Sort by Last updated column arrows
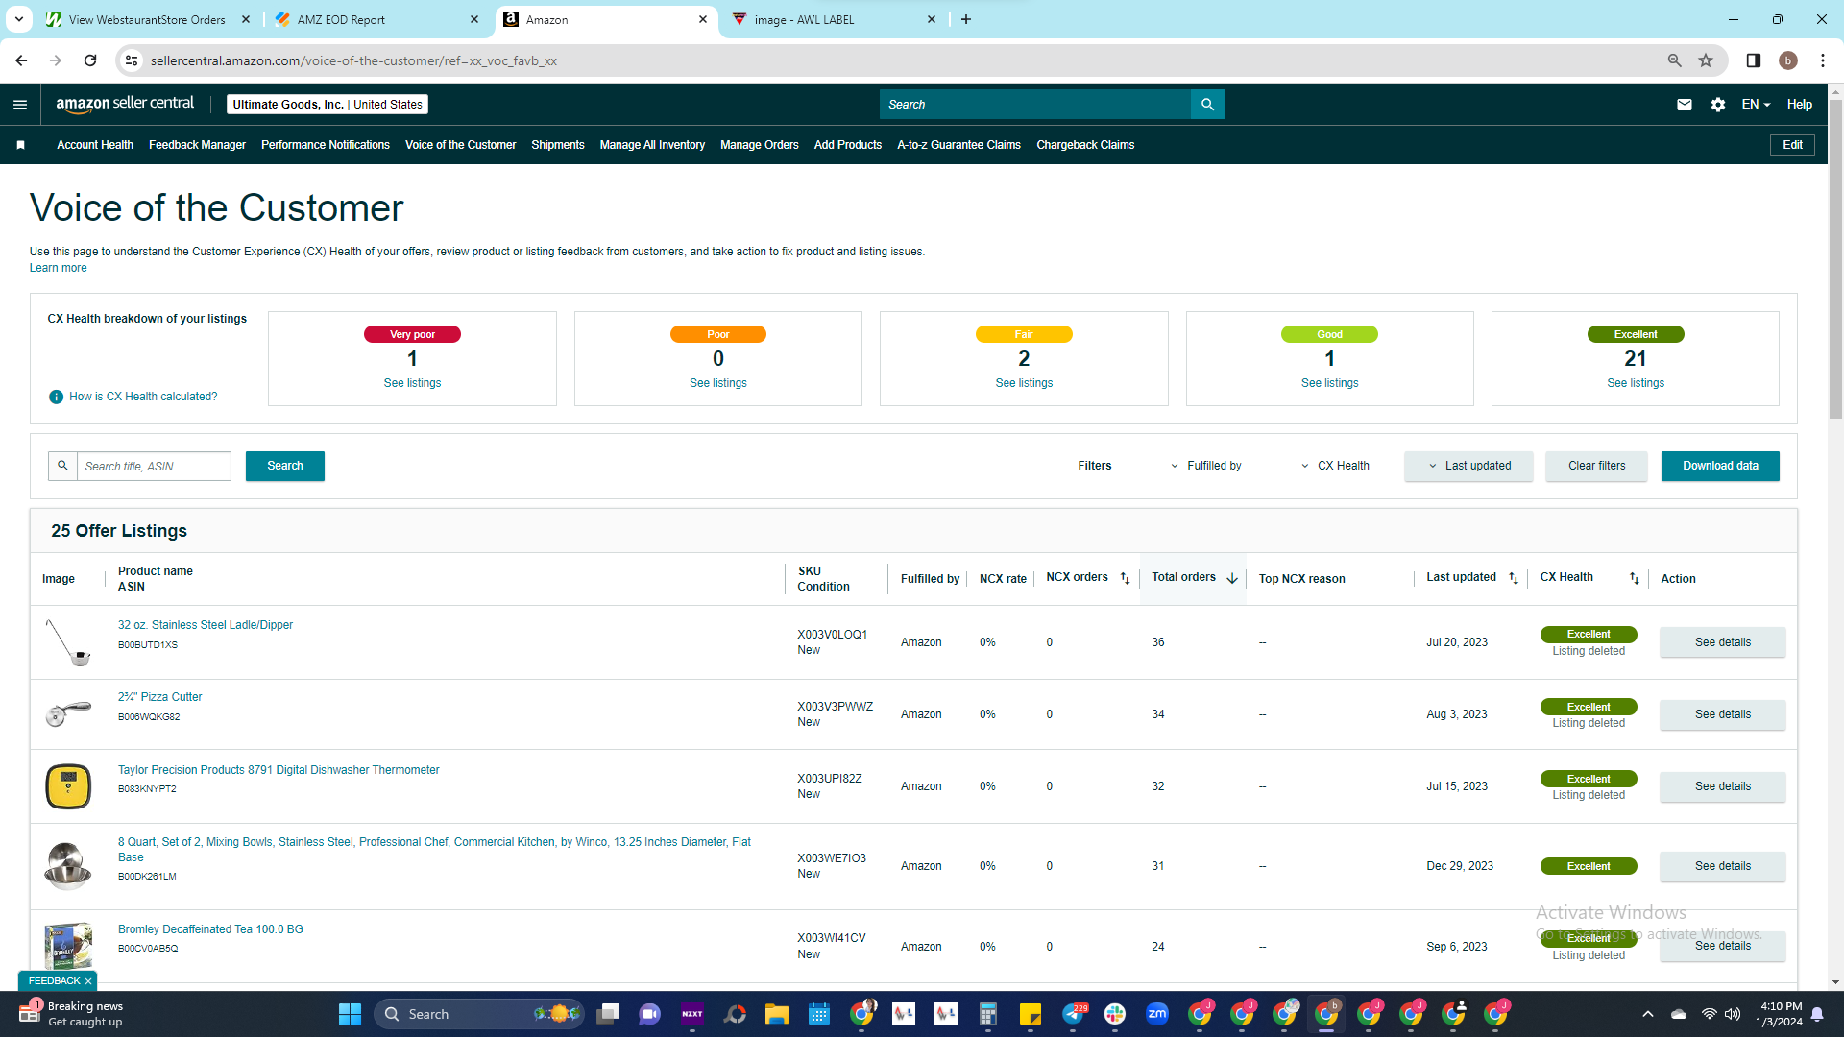 point(1514,578)
